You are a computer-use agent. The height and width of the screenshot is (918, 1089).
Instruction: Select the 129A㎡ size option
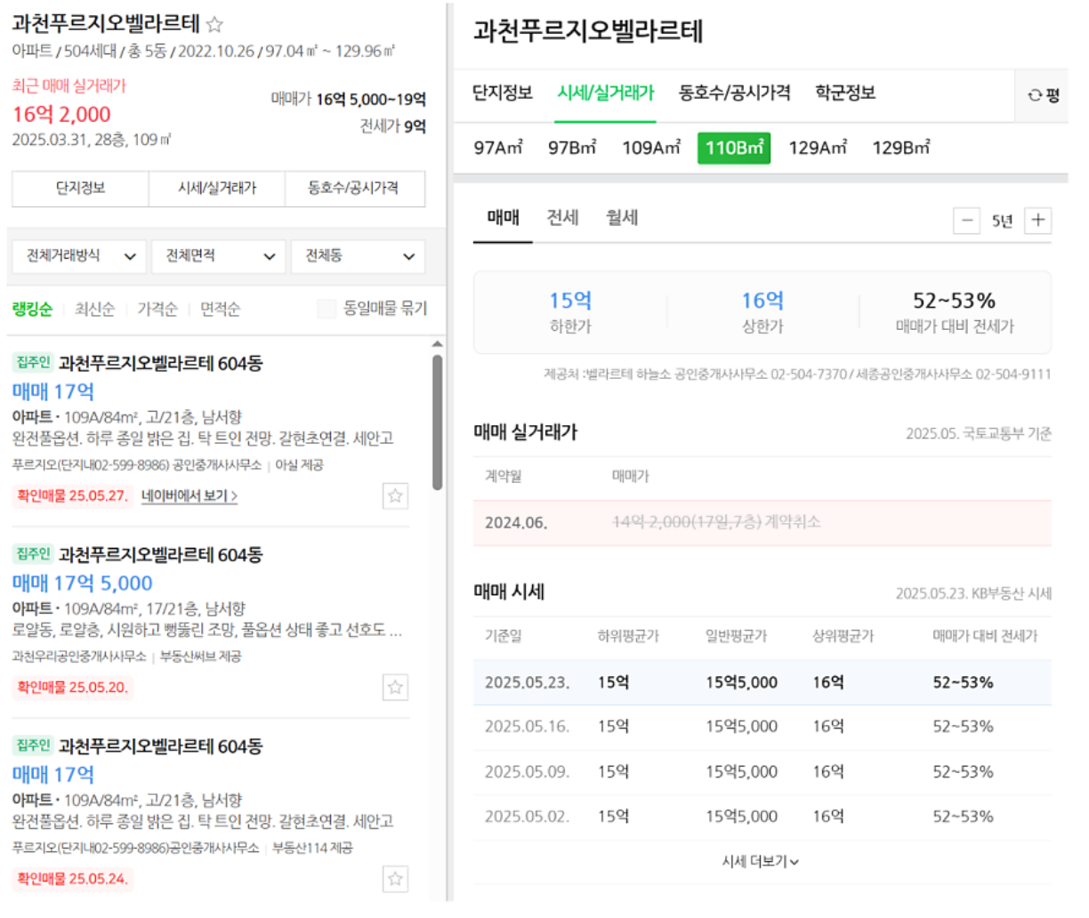(x=817, y=148)
